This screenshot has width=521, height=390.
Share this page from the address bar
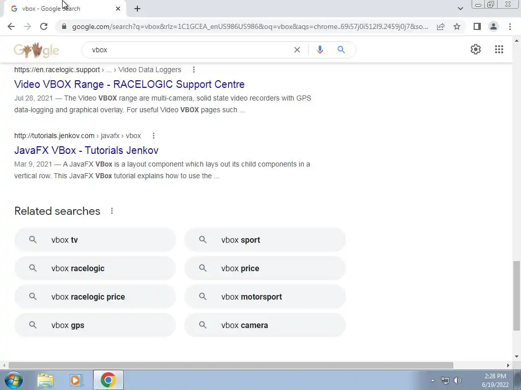click(x=441, y=26)
